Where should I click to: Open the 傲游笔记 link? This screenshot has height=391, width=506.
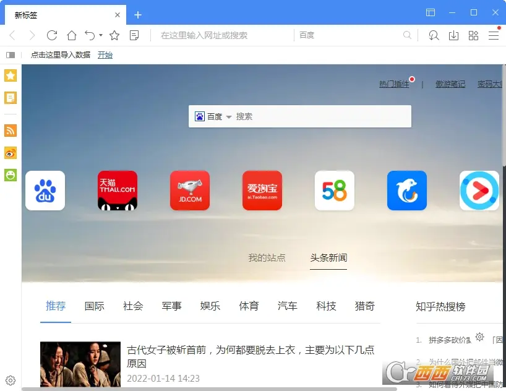(450, 84)
